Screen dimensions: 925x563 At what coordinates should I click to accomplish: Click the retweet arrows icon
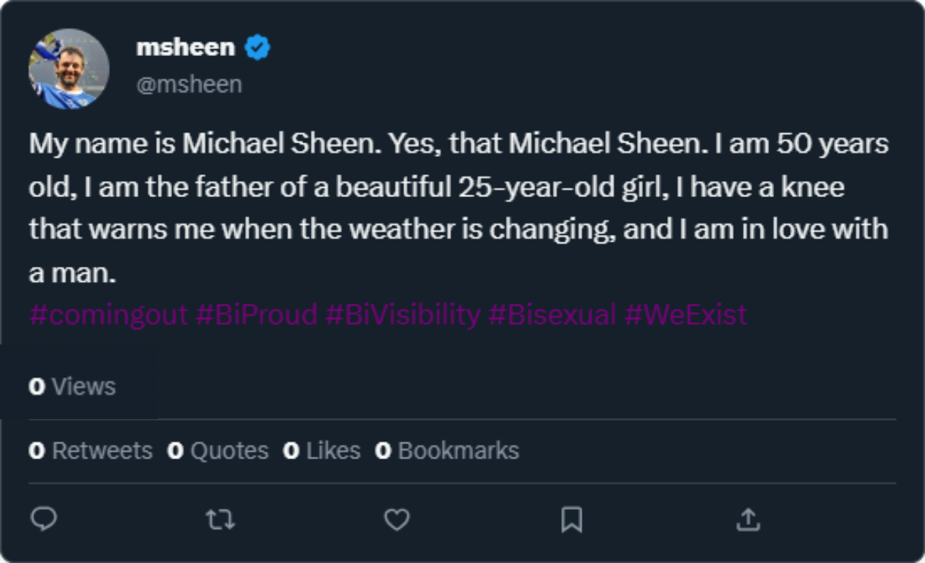pyautogui.click(x=220, y=519)
